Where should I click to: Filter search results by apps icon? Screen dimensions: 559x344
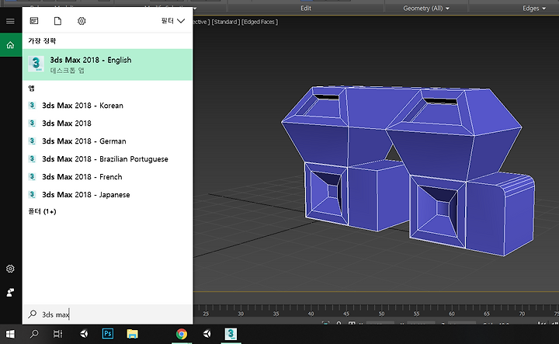[34, 21]
